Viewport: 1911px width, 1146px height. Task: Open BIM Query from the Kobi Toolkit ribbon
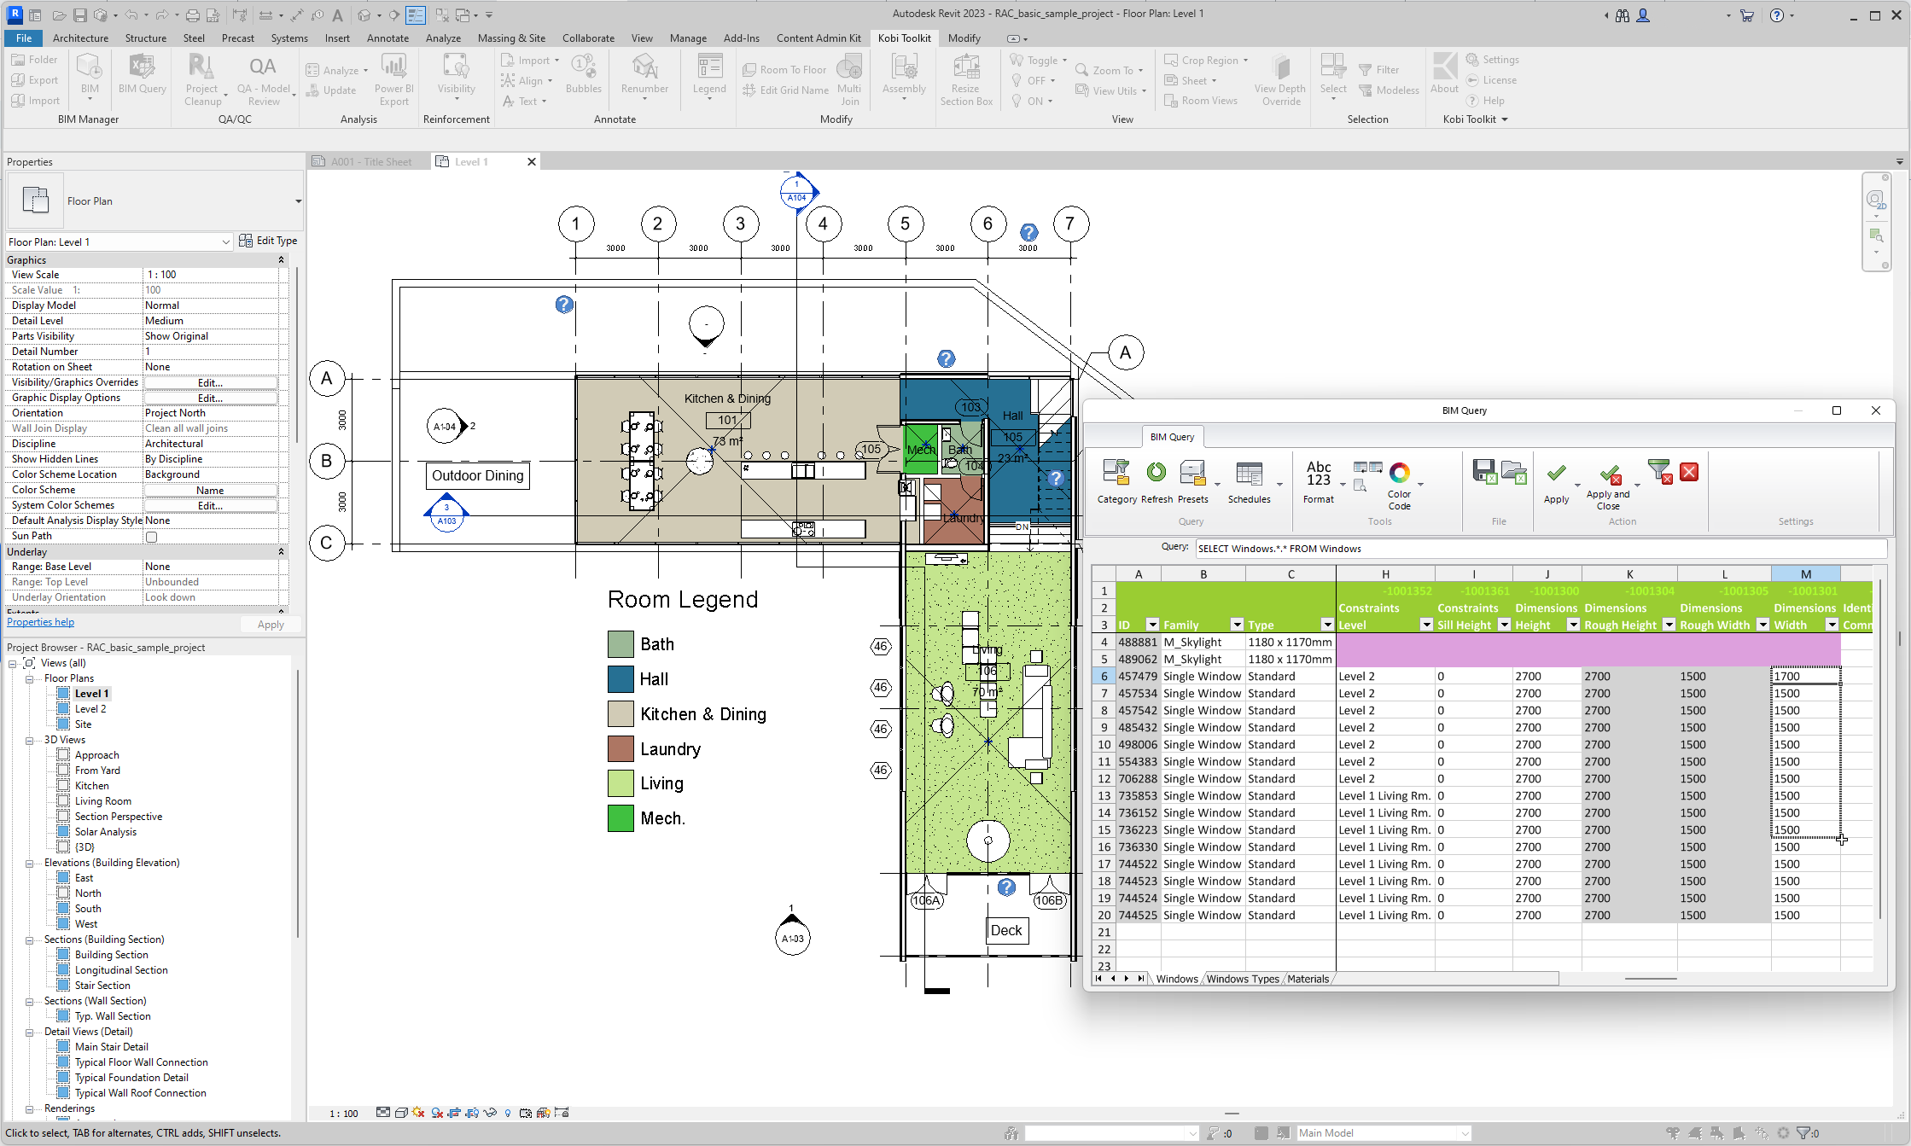pos(142,77)
